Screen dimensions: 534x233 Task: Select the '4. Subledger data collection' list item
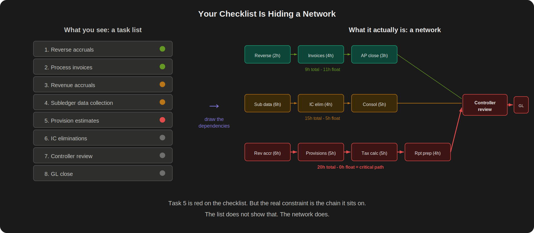(x=103, y=102)
